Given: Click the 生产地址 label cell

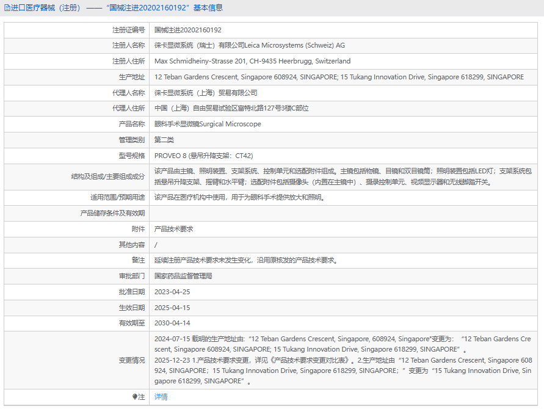Looking at the screenshot, I should [x=77, y=77].
